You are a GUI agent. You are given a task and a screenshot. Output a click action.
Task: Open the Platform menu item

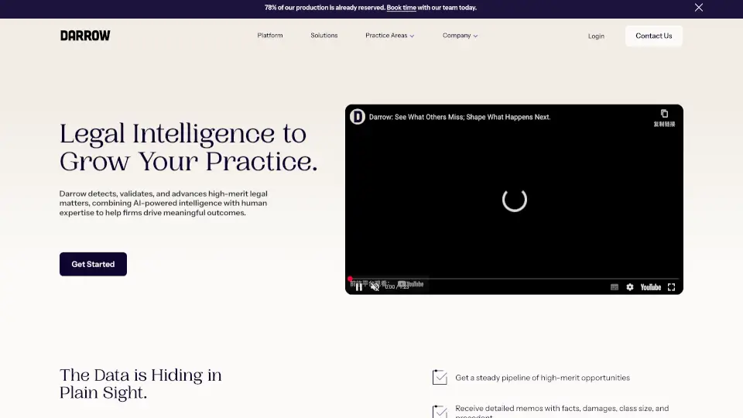click(270, 36)
